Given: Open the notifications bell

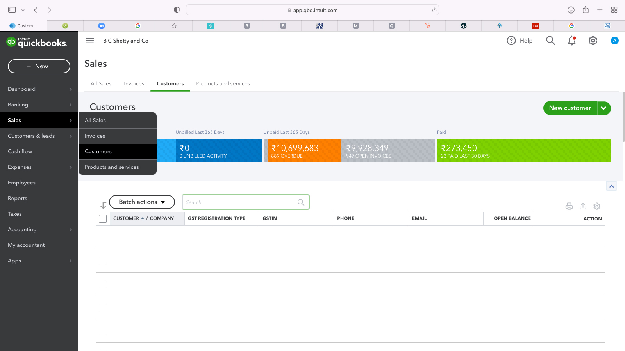Looking at the screenshot, I should click(x=571, y=41).
